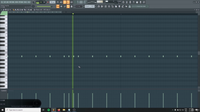Open the Mixer view

click(x=109, y=6)
